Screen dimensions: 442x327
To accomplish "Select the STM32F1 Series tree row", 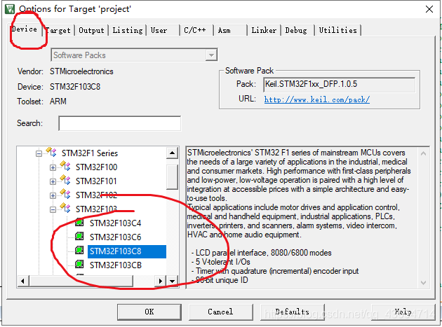I will click(x=90, y=153).
